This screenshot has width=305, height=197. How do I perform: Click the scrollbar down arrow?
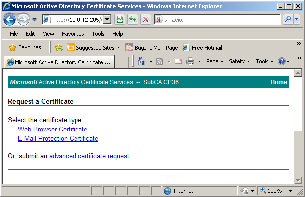[x=298, y=180]
